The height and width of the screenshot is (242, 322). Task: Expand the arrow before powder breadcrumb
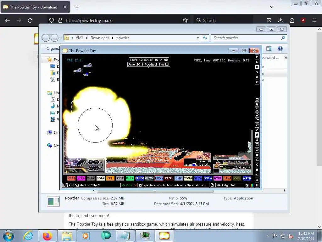[x=113, y=38]
